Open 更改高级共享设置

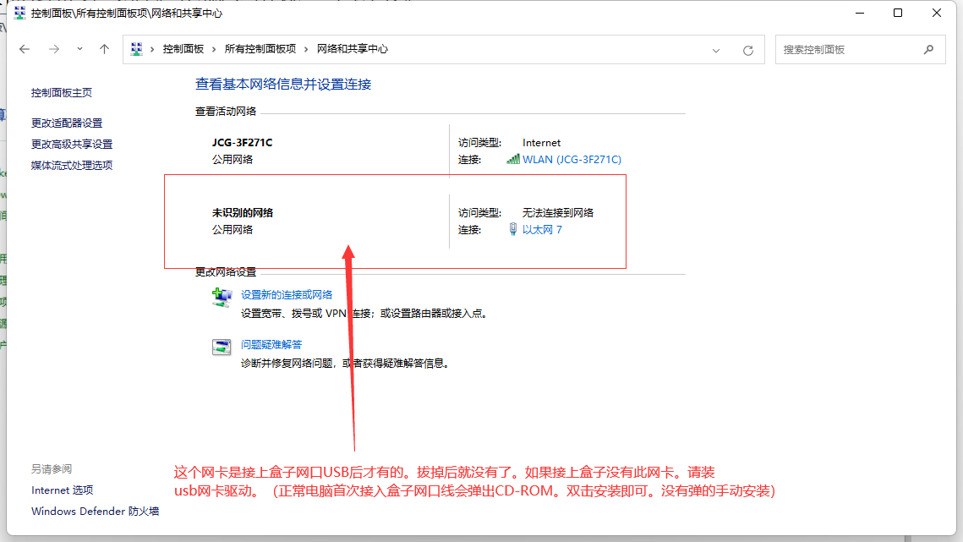[71, 144]
